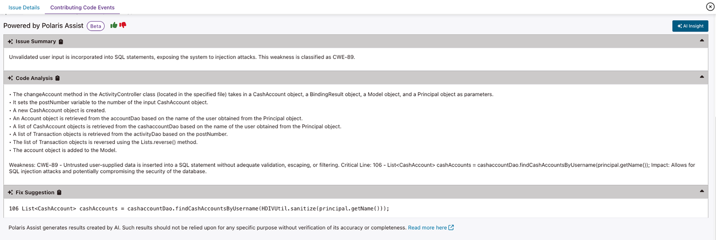This screenshot has width=716, height=240.
Task: Close the issue panel with X button
Action: click(x=710, y=7)
